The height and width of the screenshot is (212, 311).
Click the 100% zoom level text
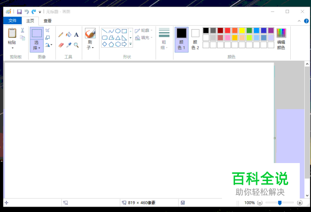249,203
